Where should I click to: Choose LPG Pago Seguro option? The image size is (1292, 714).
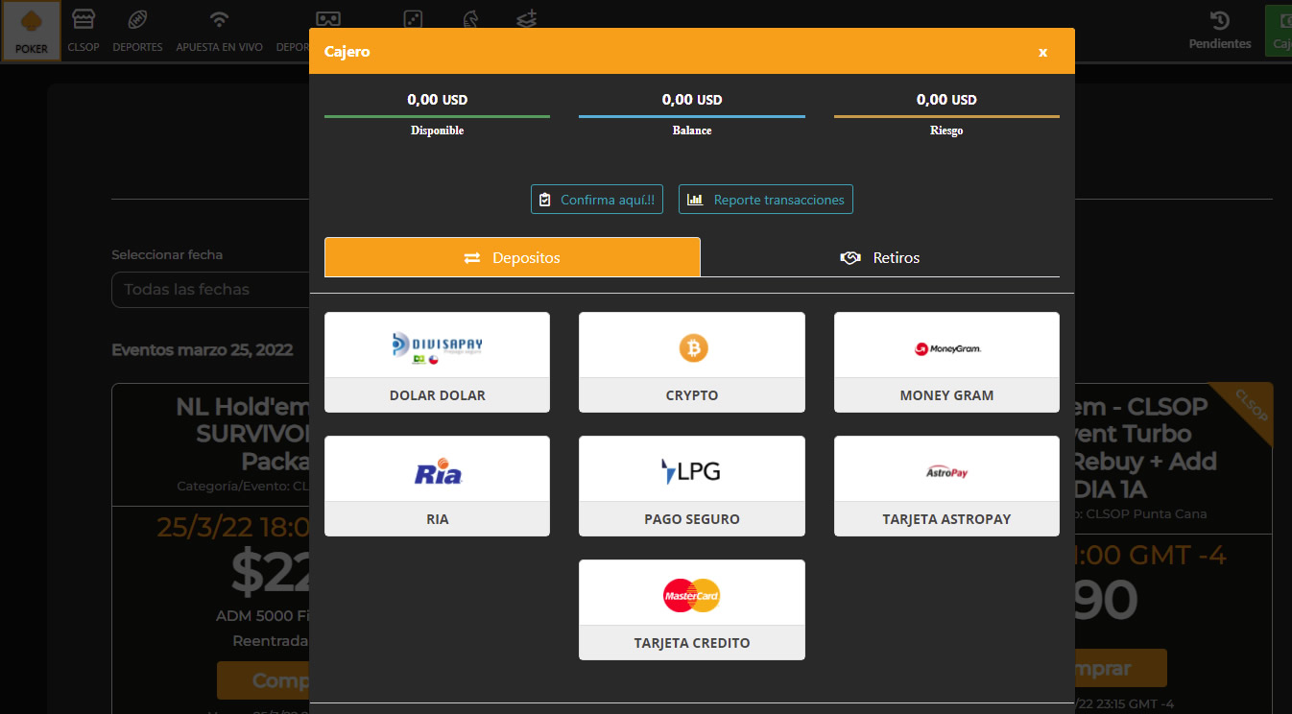[692, 486]
